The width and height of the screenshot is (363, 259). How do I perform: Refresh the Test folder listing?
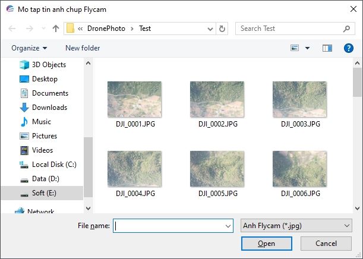click(x=222, y=29)
